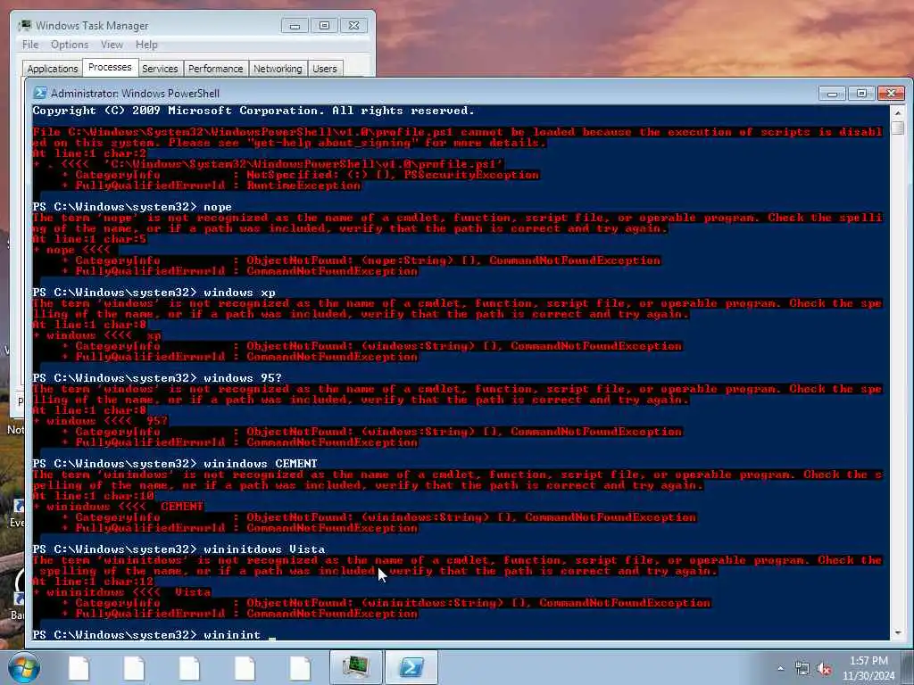The image size is (914, 685).
Task: Click the 'winindows CEMENT' command line
Action: pyautogui.click(x=175, y=464)
